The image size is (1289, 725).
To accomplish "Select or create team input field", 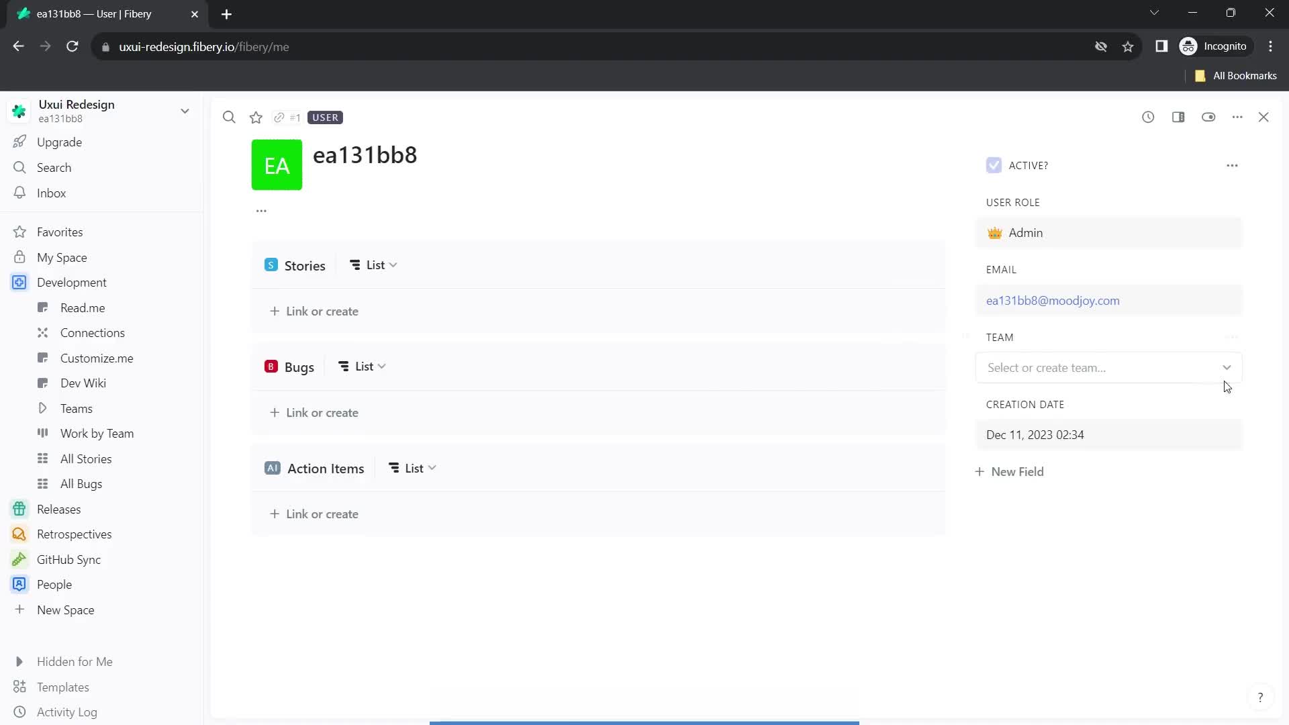I will click(1109, 367).
